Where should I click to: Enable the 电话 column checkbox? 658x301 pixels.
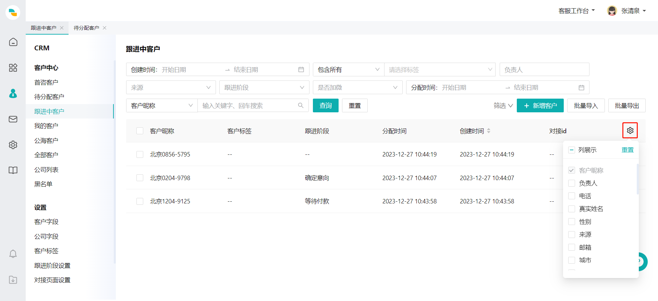[x=572, y=196]
